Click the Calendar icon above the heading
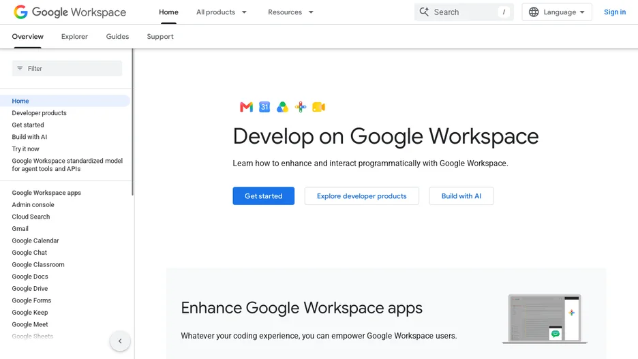638x359 pixels. point(264,107)
